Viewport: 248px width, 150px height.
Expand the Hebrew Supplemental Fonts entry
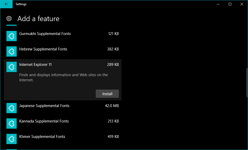(x=43, y=49)
